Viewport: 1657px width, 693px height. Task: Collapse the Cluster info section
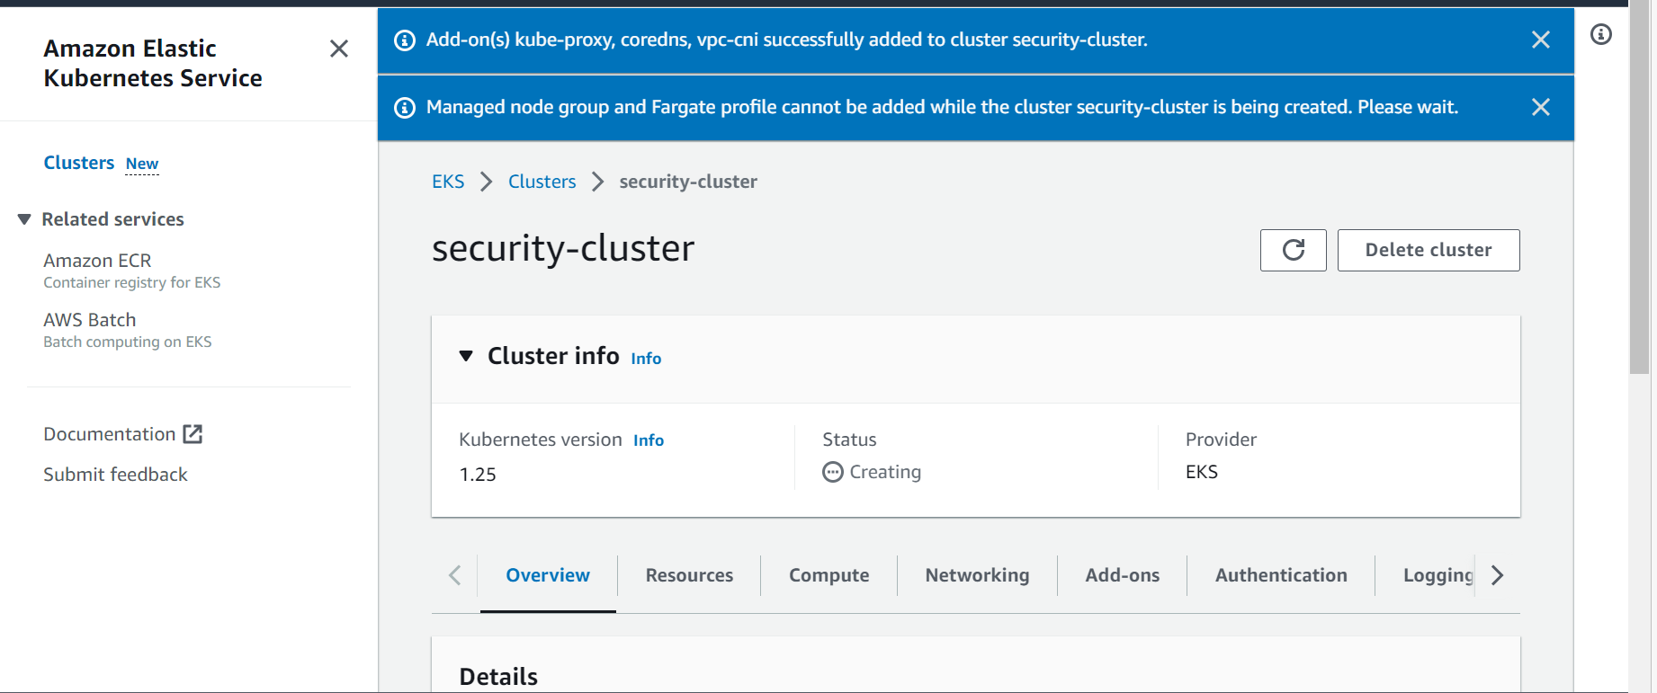click(466, 356)
